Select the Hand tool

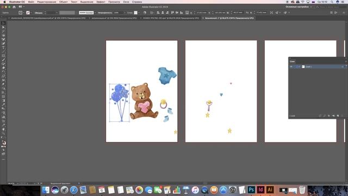pos(3,129)
